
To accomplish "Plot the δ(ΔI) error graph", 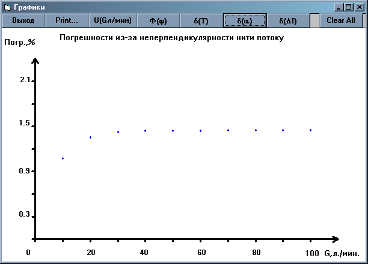I will pyautogui.click(x=288, y=20).
